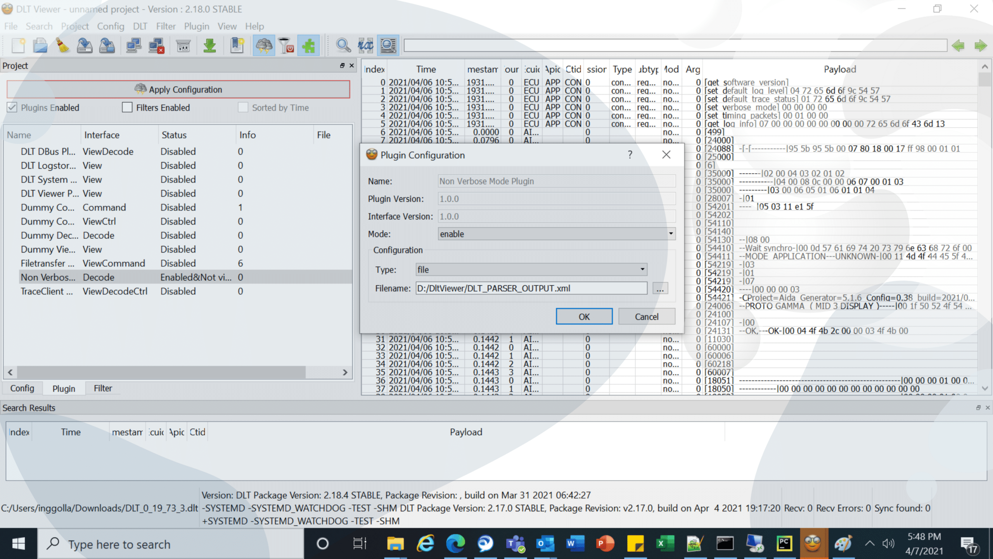Click the storm cloud Apply Configuration toolbar icon
The width and height of the screenshot is (993, 559).
coord(264,46)
